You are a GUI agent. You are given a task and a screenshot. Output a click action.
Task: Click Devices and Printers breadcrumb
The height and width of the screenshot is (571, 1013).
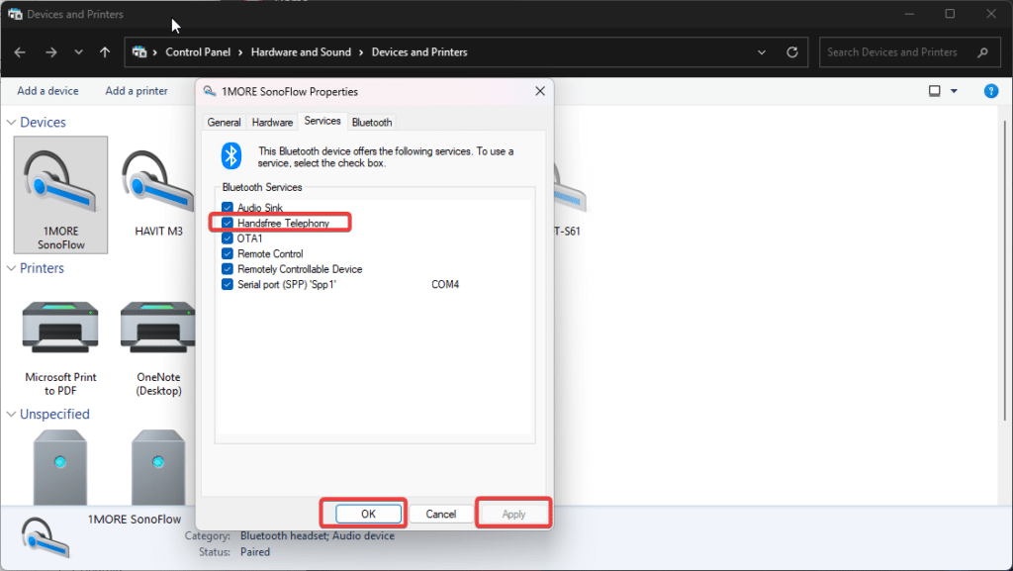[419, 52]
